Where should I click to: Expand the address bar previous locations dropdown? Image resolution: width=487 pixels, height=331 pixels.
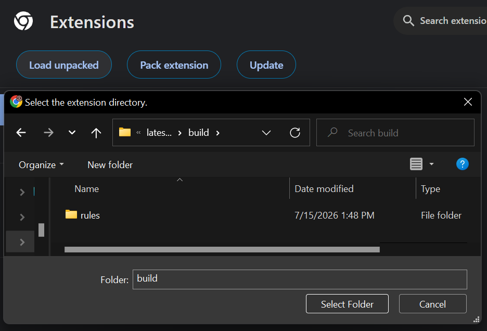point(266,133)
